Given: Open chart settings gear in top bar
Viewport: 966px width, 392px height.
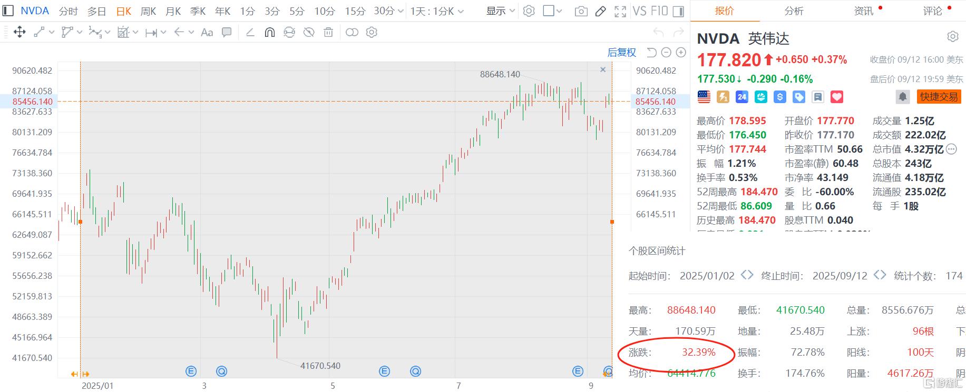Looking at the screenshot, I should (529, 11).
